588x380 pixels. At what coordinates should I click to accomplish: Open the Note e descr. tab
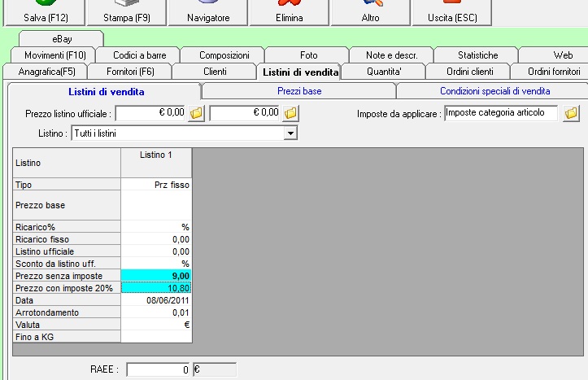(x=392, y=55)
